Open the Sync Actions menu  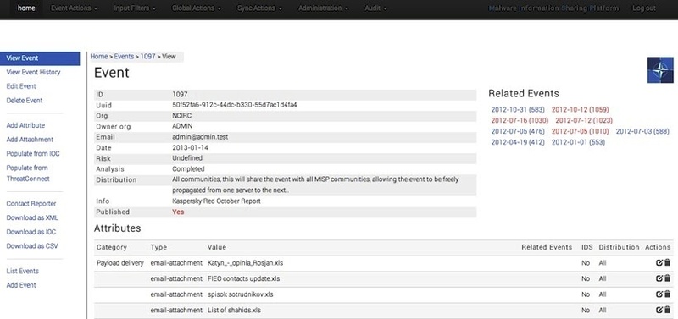click(260, 8)
